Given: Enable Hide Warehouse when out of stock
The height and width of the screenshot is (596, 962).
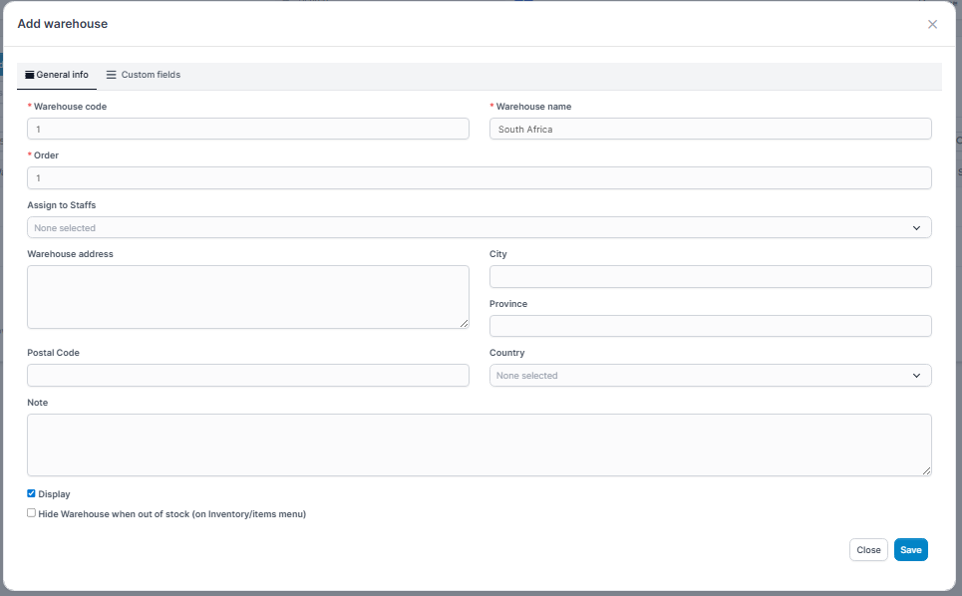Looking at the screenshot, I should pyautogui.click(x=32, y=513).
